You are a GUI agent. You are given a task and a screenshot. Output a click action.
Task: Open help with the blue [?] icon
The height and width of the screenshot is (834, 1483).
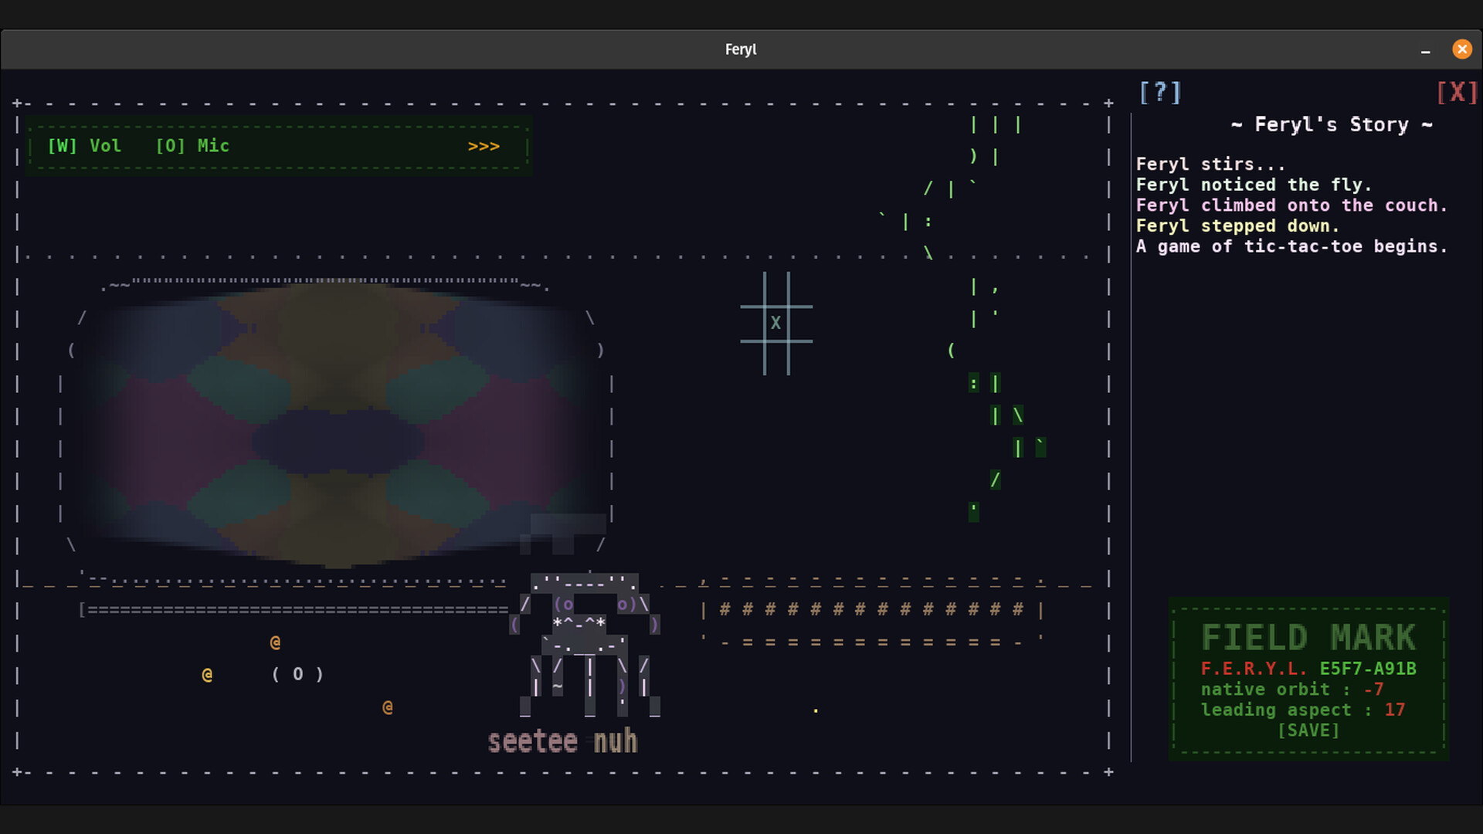(1159, 92)
